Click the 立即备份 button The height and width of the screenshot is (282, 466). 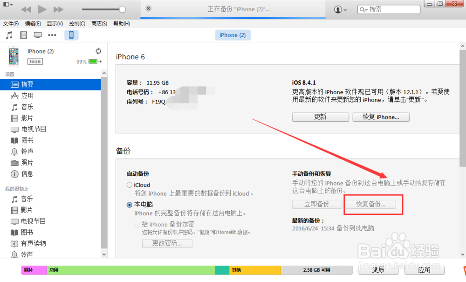point(317,204)
